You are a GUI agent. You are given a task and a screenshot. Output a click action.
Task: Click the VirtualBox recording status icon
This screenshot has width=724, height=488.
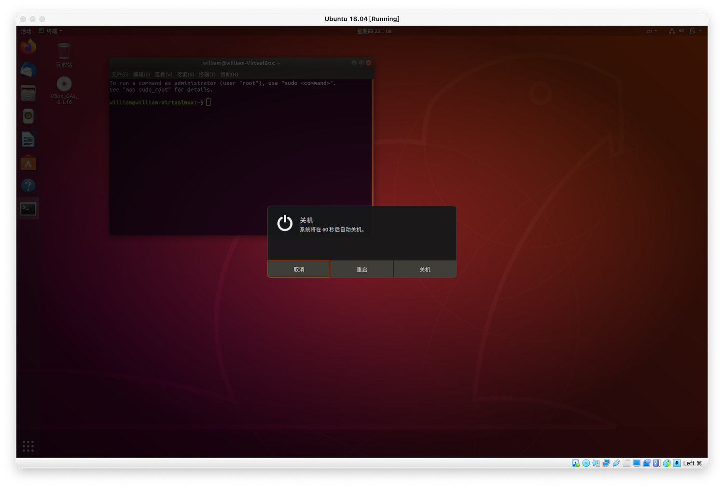click(x=647, y=463)
